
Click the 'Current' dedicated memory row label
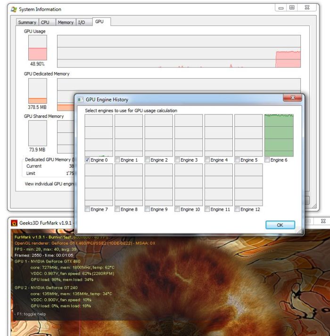tap(34, 166)
